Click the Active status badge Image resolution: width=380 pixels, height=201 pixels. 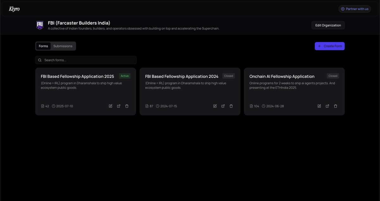tap(125, 76)
